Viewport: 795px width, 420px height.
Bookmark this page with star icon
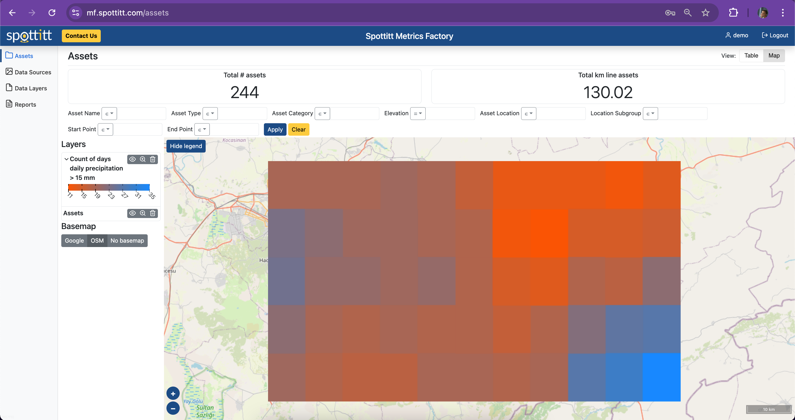705,13
